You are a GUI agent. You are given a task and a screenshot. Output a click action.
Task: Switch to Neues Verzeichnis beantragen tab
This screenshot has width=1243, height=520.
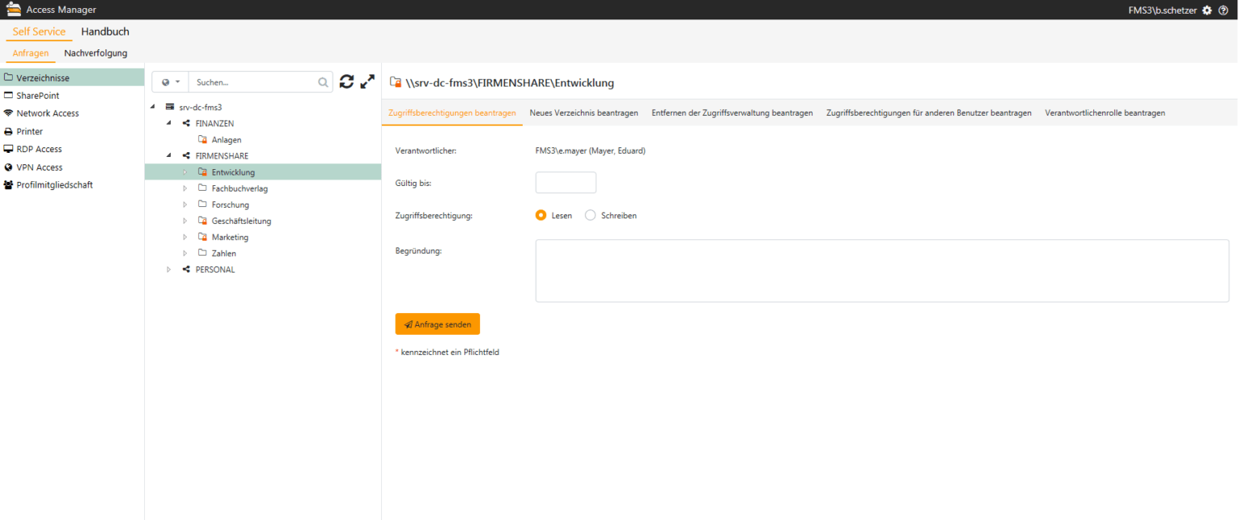coord(583,112)
